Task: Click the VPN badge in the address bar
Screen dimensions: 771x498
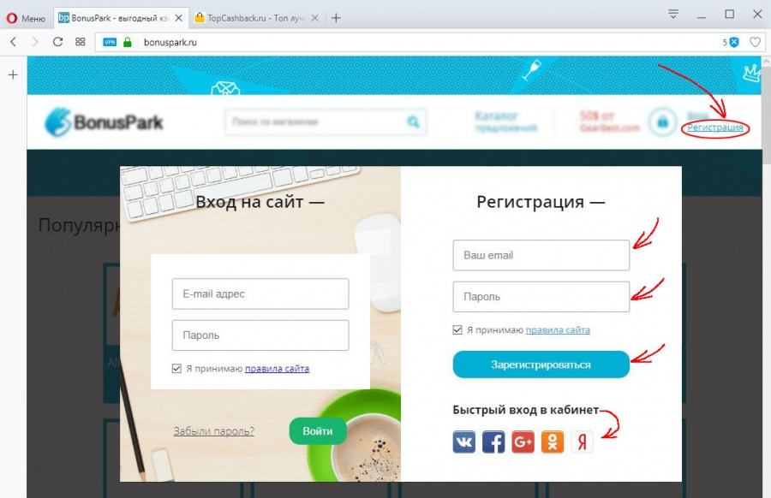Action: (110, 42)
